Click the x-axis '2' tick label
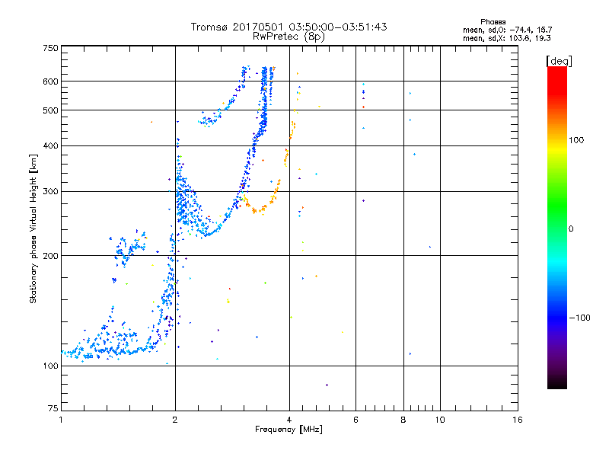 [x=175, y=420]
